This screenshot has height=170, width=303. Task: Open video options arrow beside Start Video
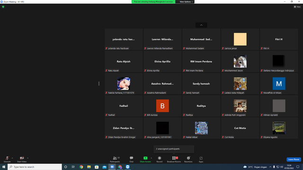click(28, 158)
